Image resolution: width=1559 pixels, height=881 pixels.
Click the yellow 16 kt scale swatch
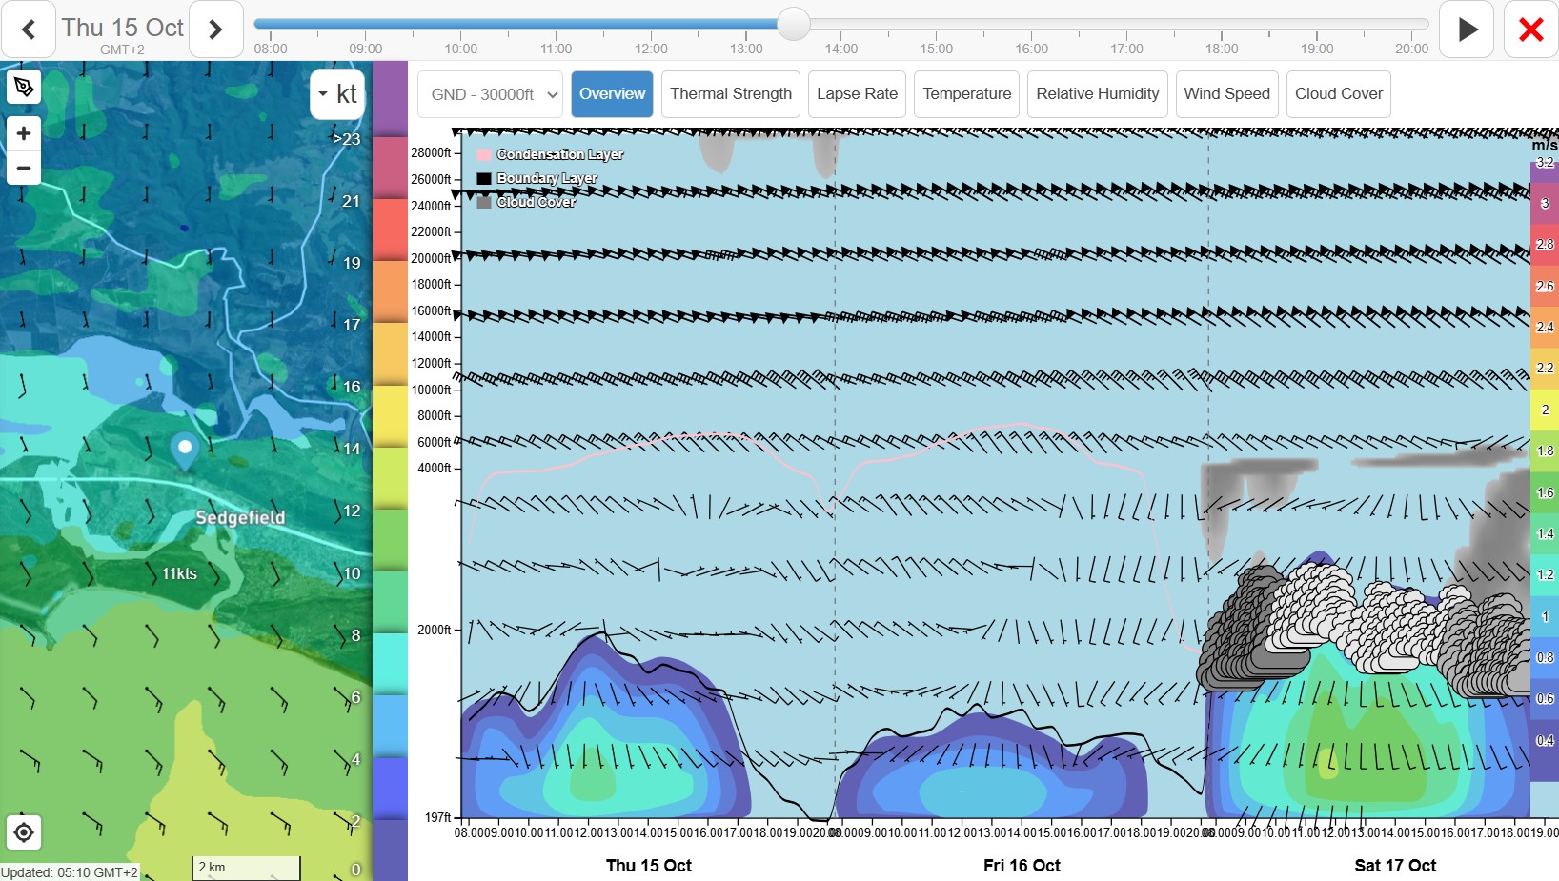[x=390, y=415]
